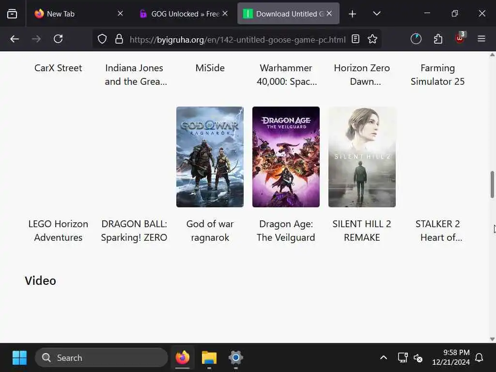Open the clock and date panel
Screen dimensions: 496x372
(x=451, y=357)
